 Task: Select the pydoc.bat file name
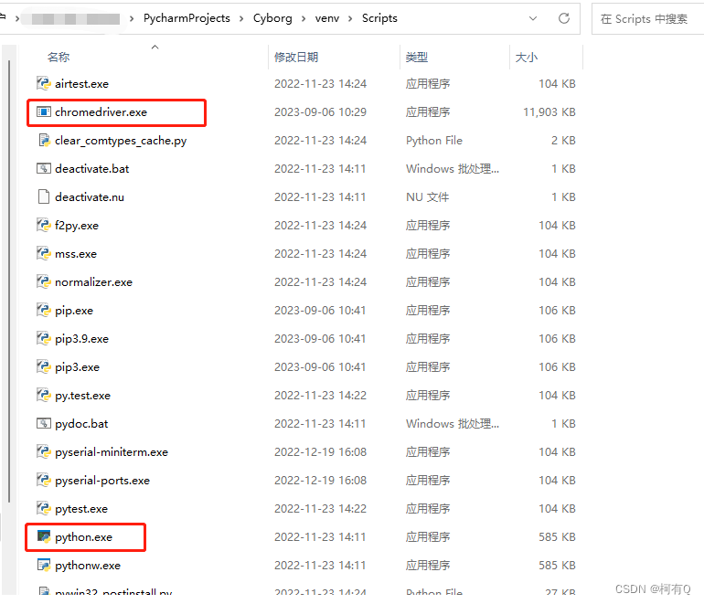coord(81,424)
